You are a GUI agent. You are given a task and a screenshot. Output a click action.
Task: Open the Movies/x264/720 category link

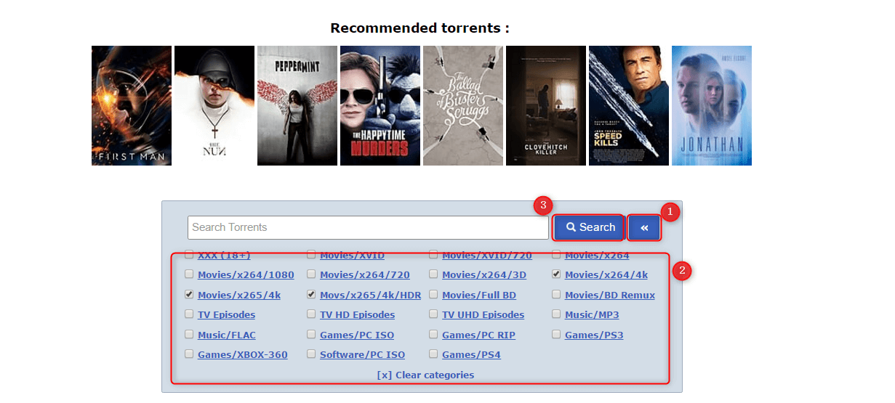[365, 275]
